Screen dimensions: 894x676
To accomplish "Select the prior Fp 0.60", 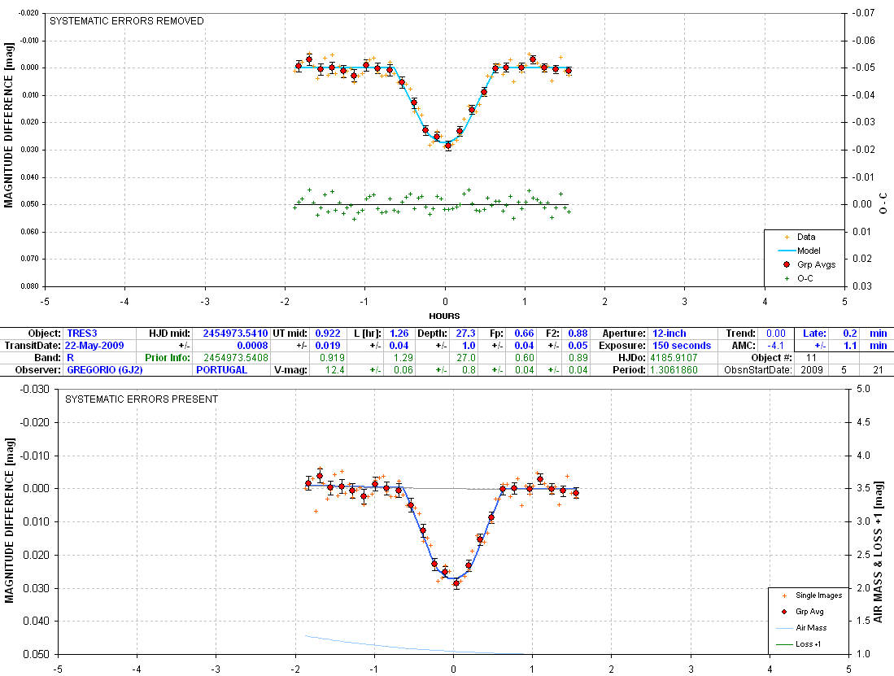I will point(524,357).
